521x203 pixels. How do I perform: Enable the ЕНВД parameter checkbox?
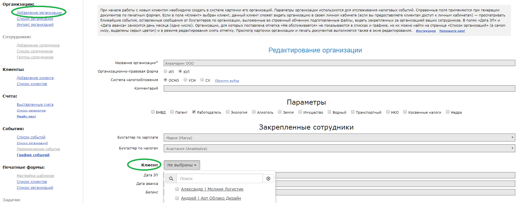point(153,112)
